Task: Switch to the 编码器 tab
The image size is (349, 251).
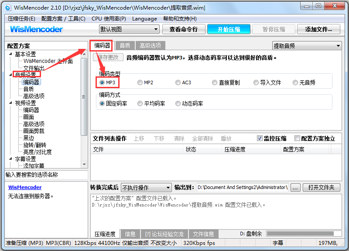Action: click(x=102, y=45)
